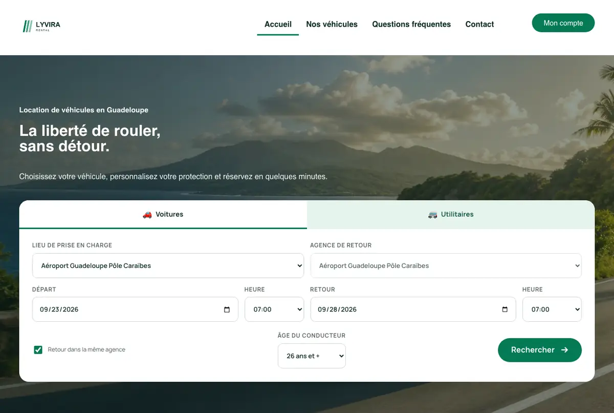This screenshot has height=413, width=614.
Task: Click text "Location de véhicules en Guadeloupe"
Action: coord(84,110)
